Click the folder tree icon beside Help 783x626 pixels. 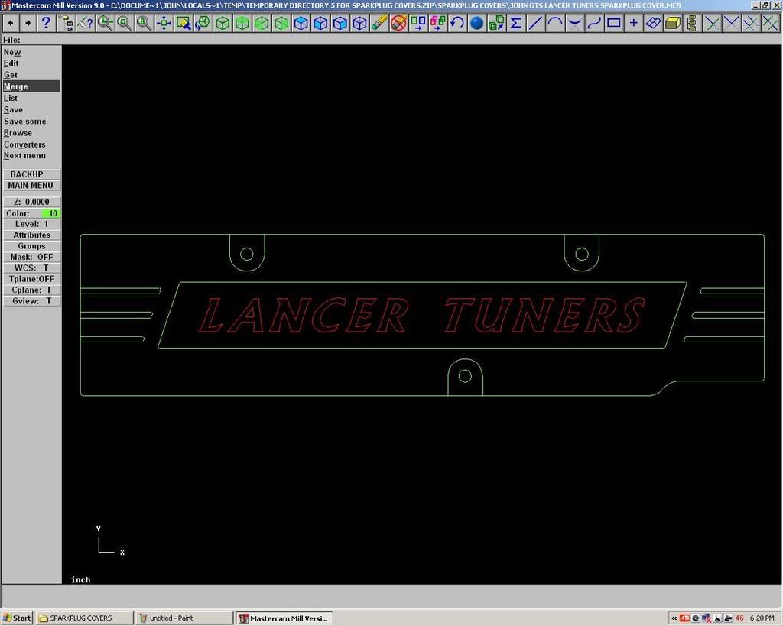(x=66, y=23)
